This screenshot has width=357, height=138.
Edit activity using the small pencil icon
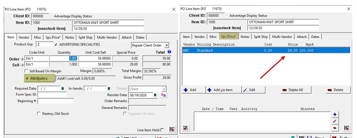point(335,121)
